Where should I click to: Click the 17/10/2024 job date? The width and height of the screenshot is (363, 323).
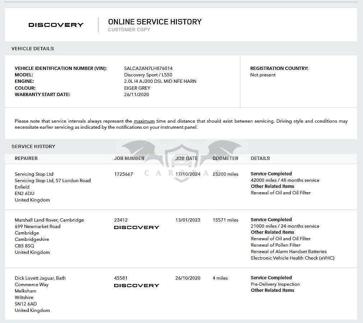(x=188, y=174)
